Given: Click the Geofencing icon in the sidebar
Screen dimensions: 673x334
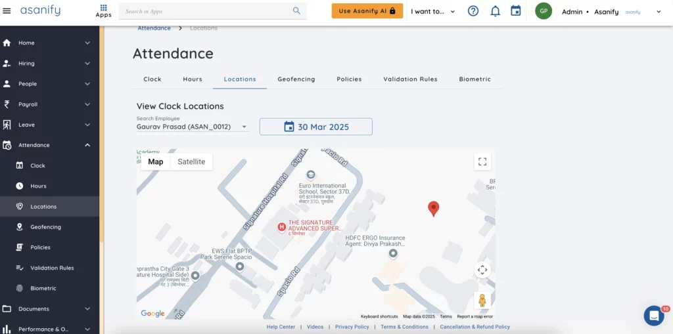Looking at the screenshot, I should [19, 227].
